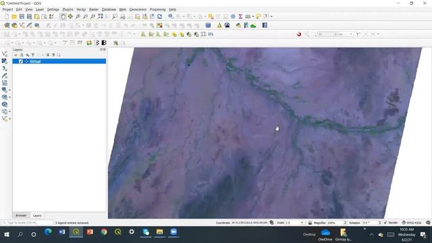This screenshot has width=432, height=243.
Task: Open Layer Styling panel in Layers toolbar
Action: point(16,55)
